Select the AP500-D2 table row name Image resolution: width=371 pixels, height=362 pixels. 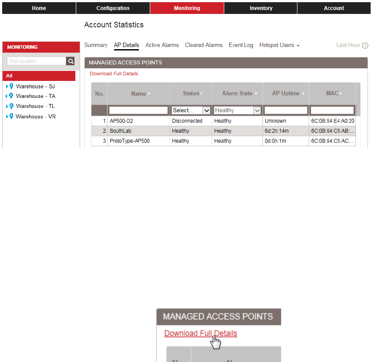tap(121, 121)
